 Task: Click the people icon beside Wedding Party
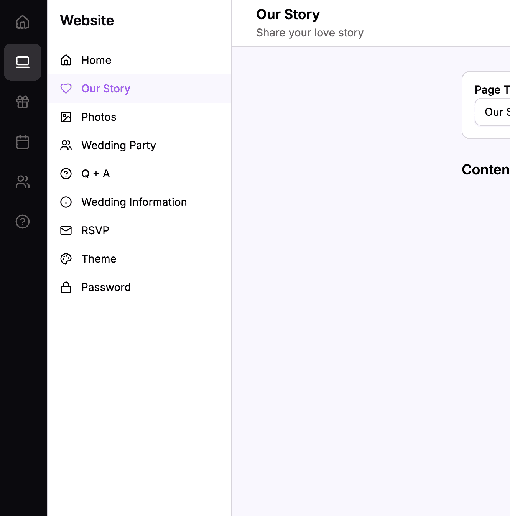pyautogui.click(x=66, y=145)
